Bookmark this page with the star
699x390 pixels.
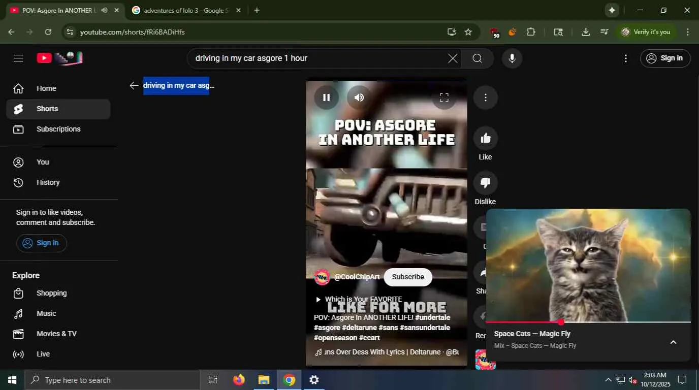[468, 32]
